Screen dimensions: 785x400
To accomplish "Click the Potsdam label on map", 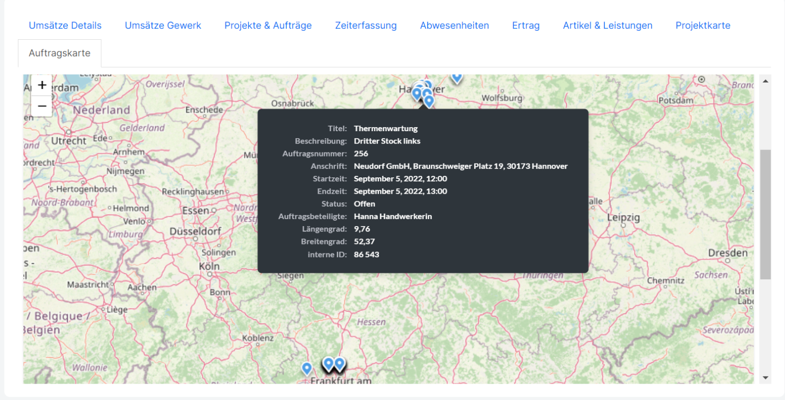I will point(676,100).
